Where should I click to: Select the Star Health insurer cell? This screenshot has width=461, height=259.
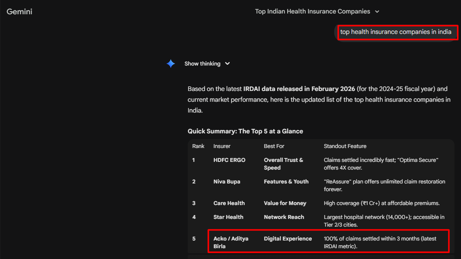(228, 217)
